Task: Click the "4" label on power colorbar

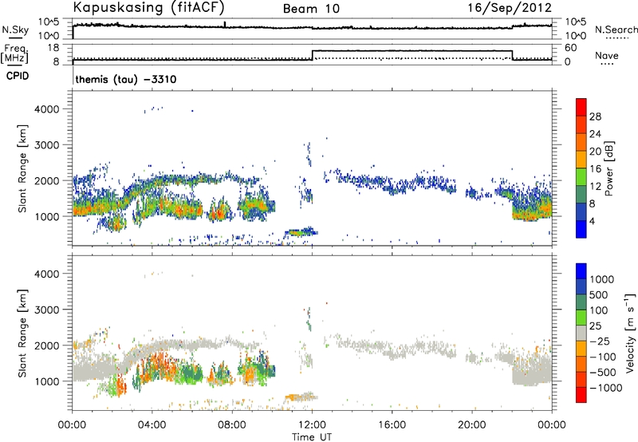Action: [592, 222]
